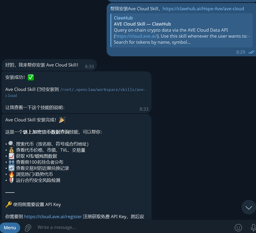Click the fire emoji beside 浏览热门/趋势代币
256x233 pixels.
(x=11, y=174)
